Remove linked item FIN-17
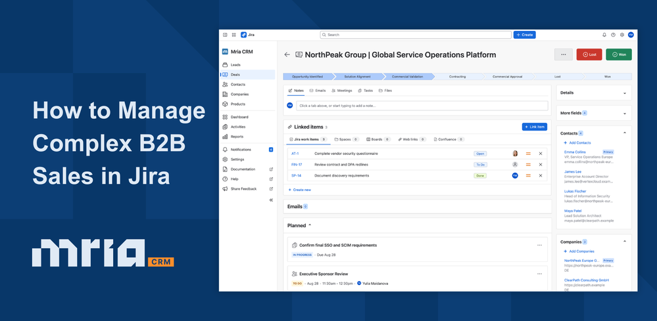657x321 pixels. coord(541,165)
